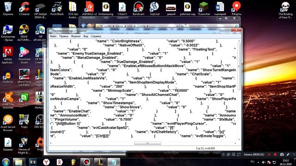The width and height of the screenshot is (296, 166).
Task: Open the работаю над desktop file
Action: point(187,8)
